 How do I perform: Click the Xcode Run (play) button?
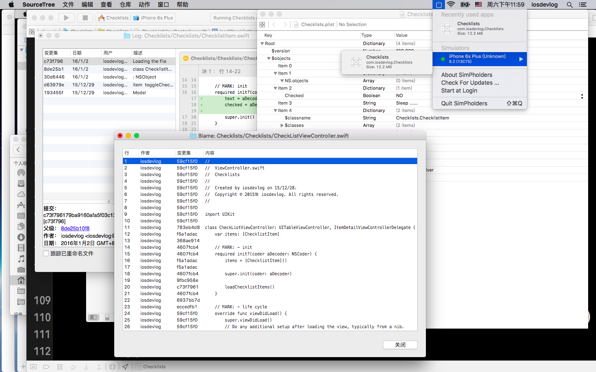(66, 18)
